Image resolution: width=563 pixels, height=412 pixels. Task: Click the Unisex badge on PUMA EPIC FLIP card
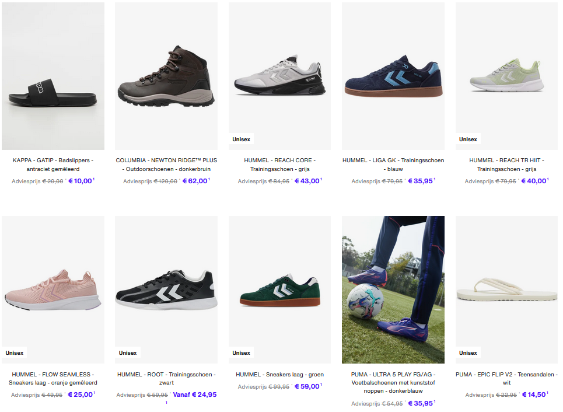pyautogui.click(x=467, y=352)
